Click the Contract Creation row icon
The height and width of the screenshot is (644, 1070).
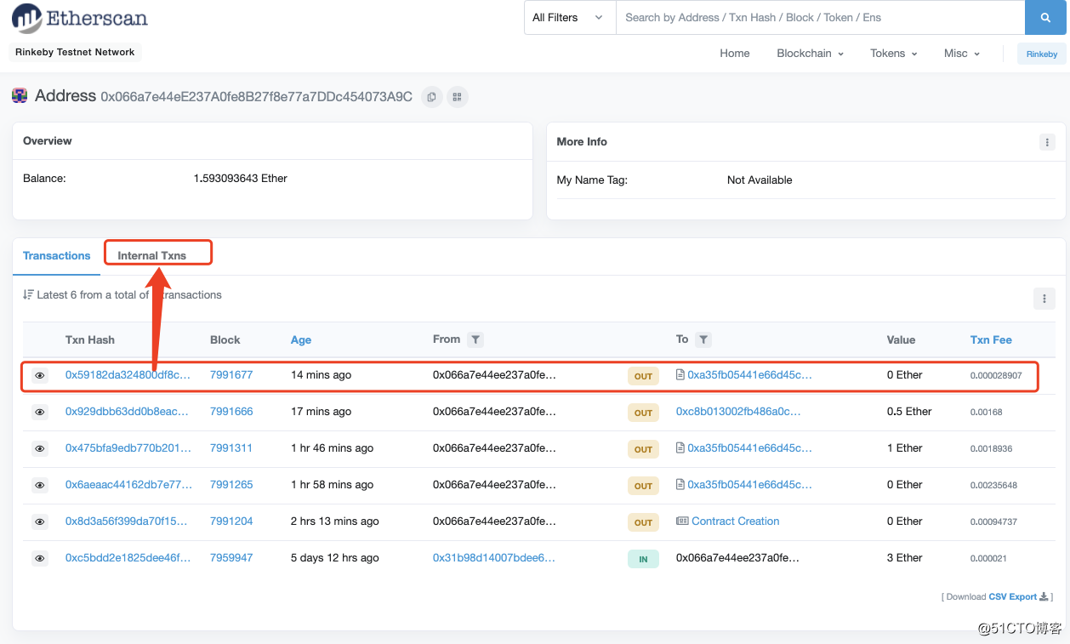point(682,521)
